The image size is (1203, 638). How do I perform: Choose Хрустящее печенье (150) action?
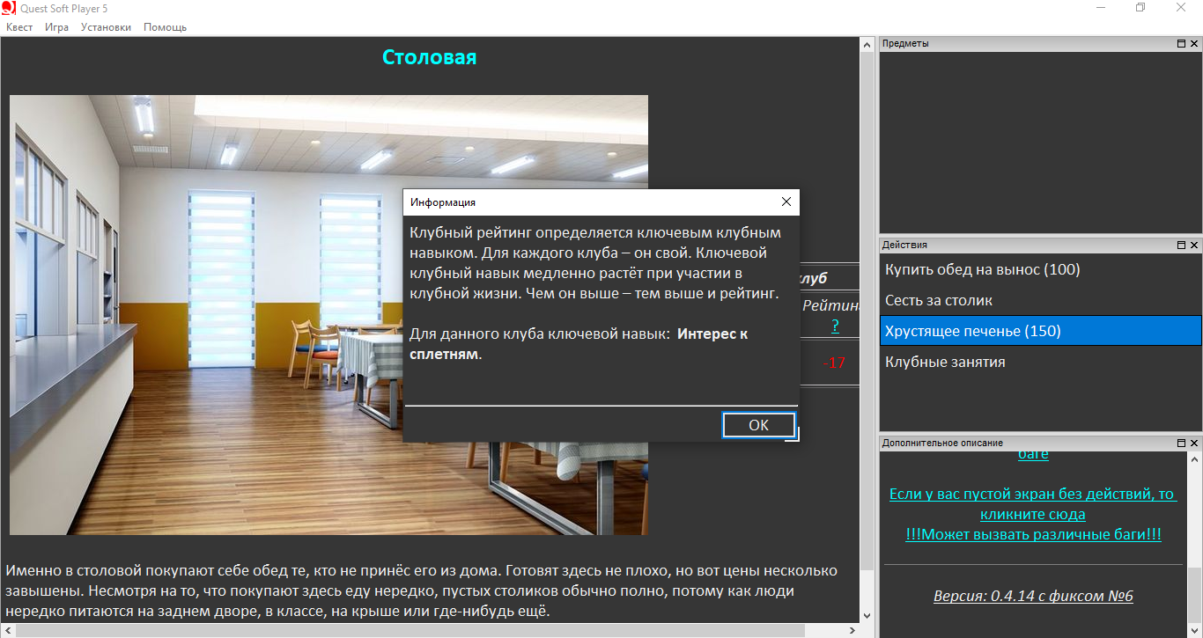(972, 331)
